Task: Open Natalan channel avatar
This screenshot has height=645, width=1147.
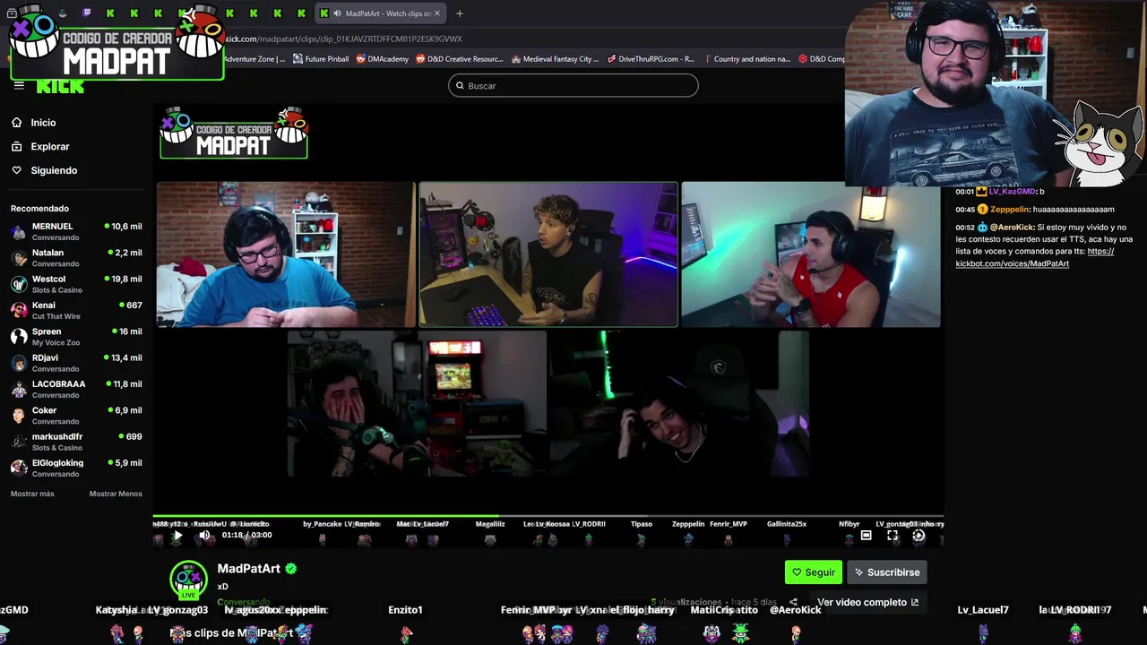Action: pyautogui.click(x=19, y=258)
